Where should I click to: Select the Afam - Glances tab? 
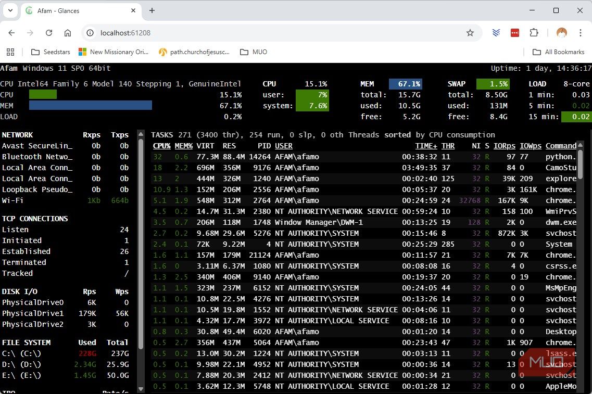[x=81, y=11]
